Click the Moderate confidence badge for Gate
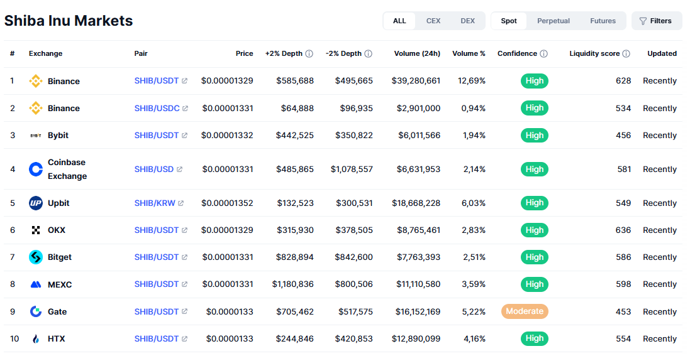Viewport: 690px width, 356px height. coord(525,311)
